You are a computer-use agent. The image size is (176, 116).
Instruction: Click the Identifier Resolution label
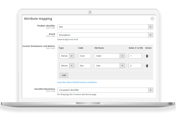[x=45, y=89]
